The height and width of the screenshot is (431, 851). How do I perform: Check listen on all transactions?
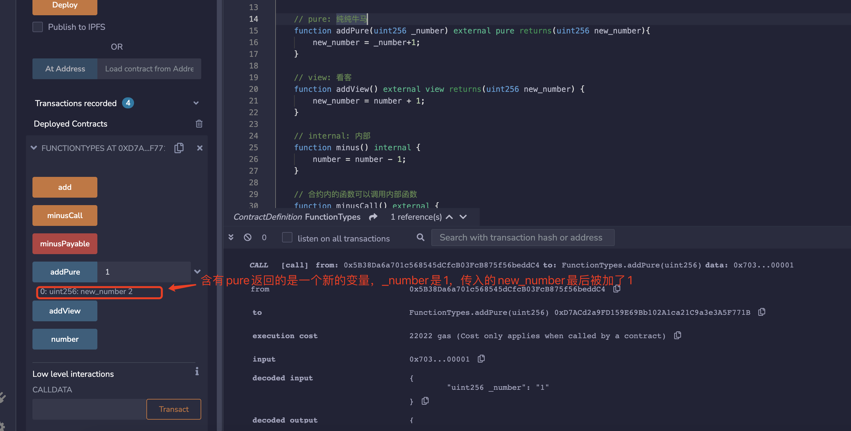click(287, 237)
